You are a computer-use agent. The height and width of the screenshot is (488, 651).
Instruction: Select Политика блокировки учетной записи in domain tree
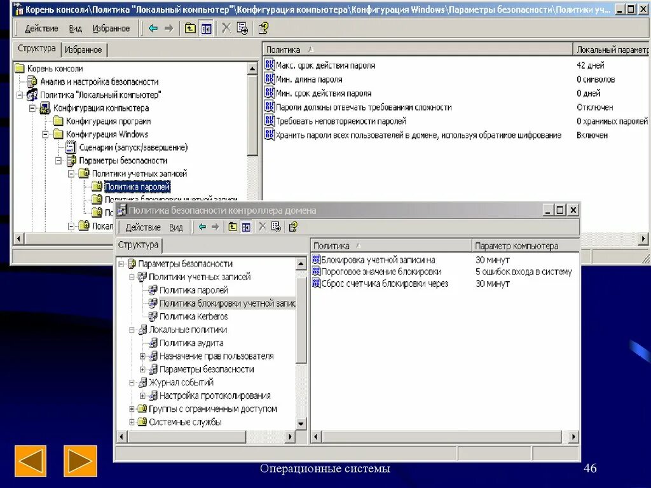tap(227, 303)
